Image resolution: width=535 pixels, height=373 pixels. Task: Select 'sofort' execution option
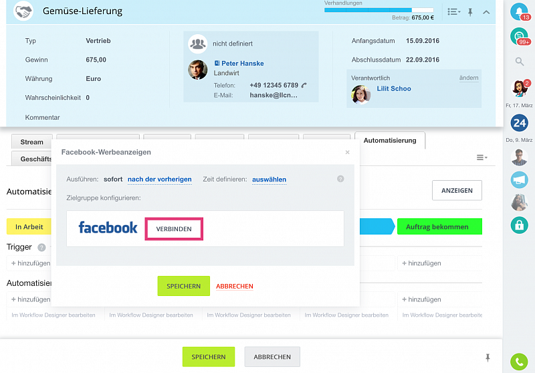113,179
